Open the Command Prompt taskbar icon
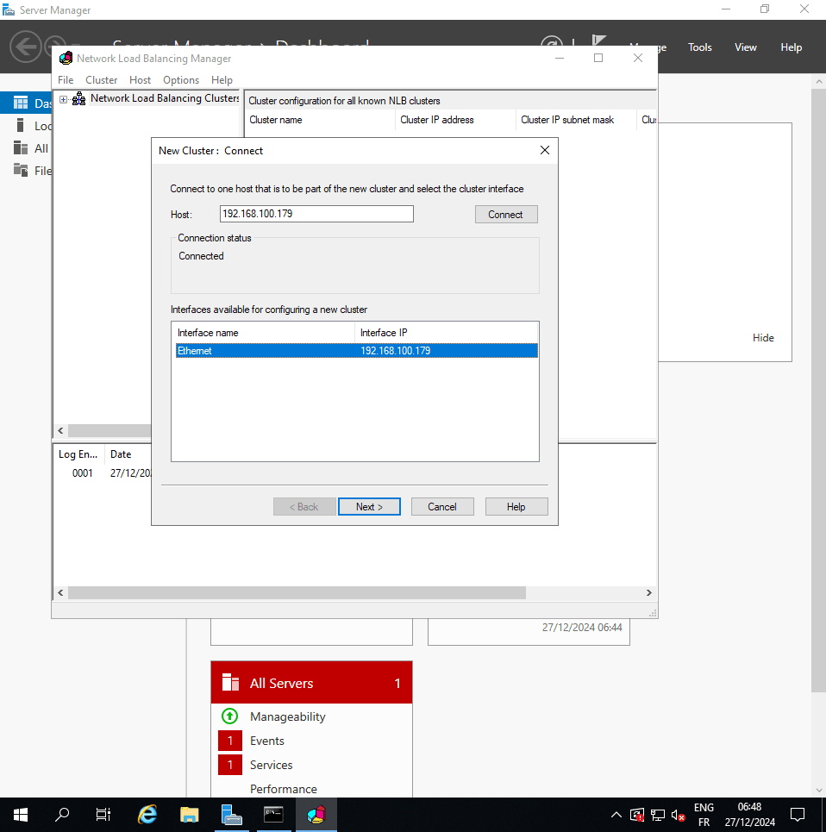Image resolution: width=826 pixels, height=832 pixels. tap(273, 814)
